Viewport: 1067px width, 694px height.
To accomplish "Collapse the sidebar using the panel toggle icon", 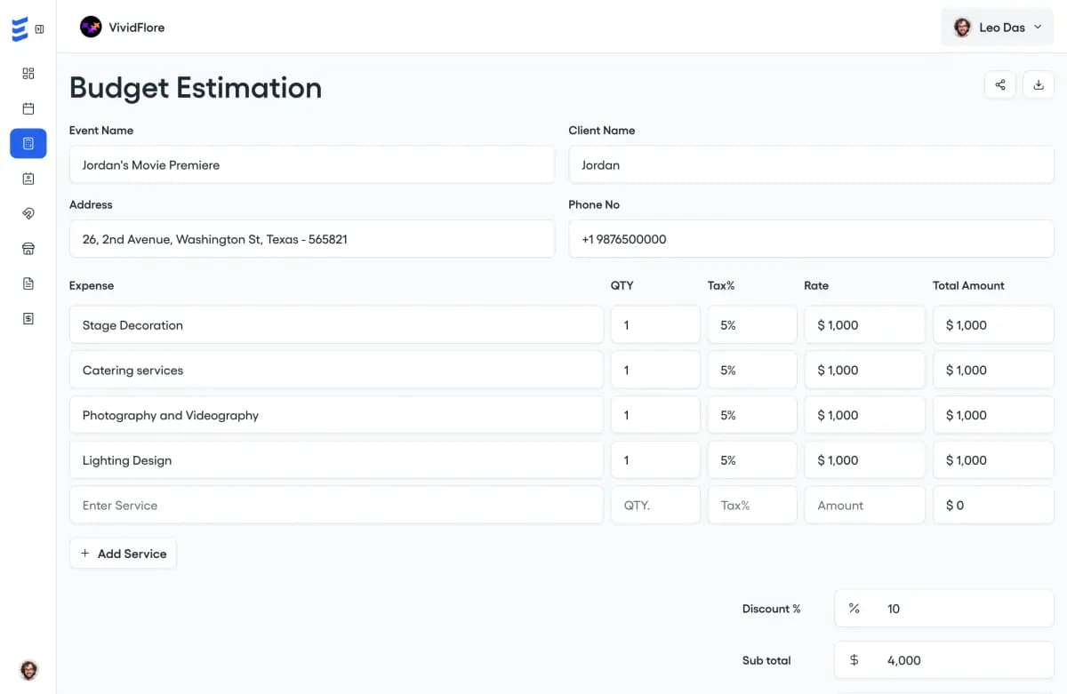I will (39, 28).
